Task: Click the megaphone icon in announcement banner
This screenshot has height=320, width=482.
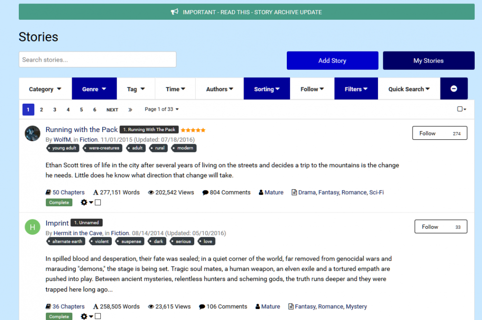Action: 174,12
